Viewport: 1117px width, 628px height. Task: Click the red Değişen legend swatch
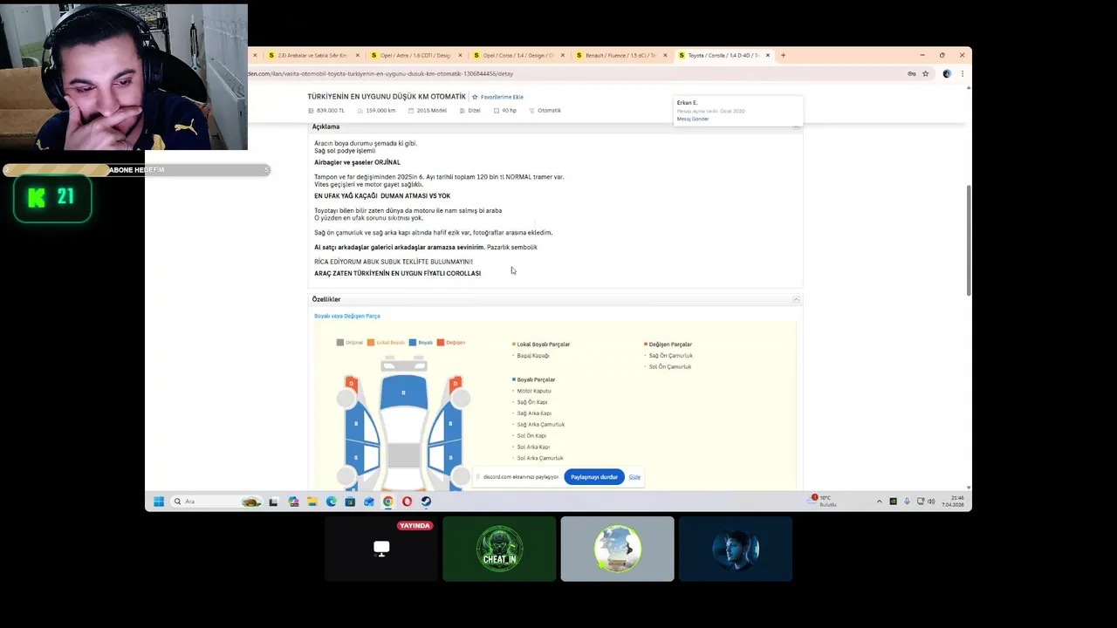pyautogui.click(x=441, y=342)
